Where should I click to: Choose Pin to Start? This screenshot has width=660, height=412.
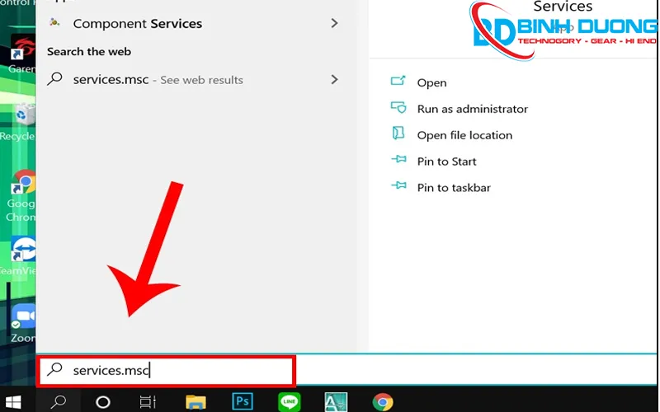(x=446, y=162)
